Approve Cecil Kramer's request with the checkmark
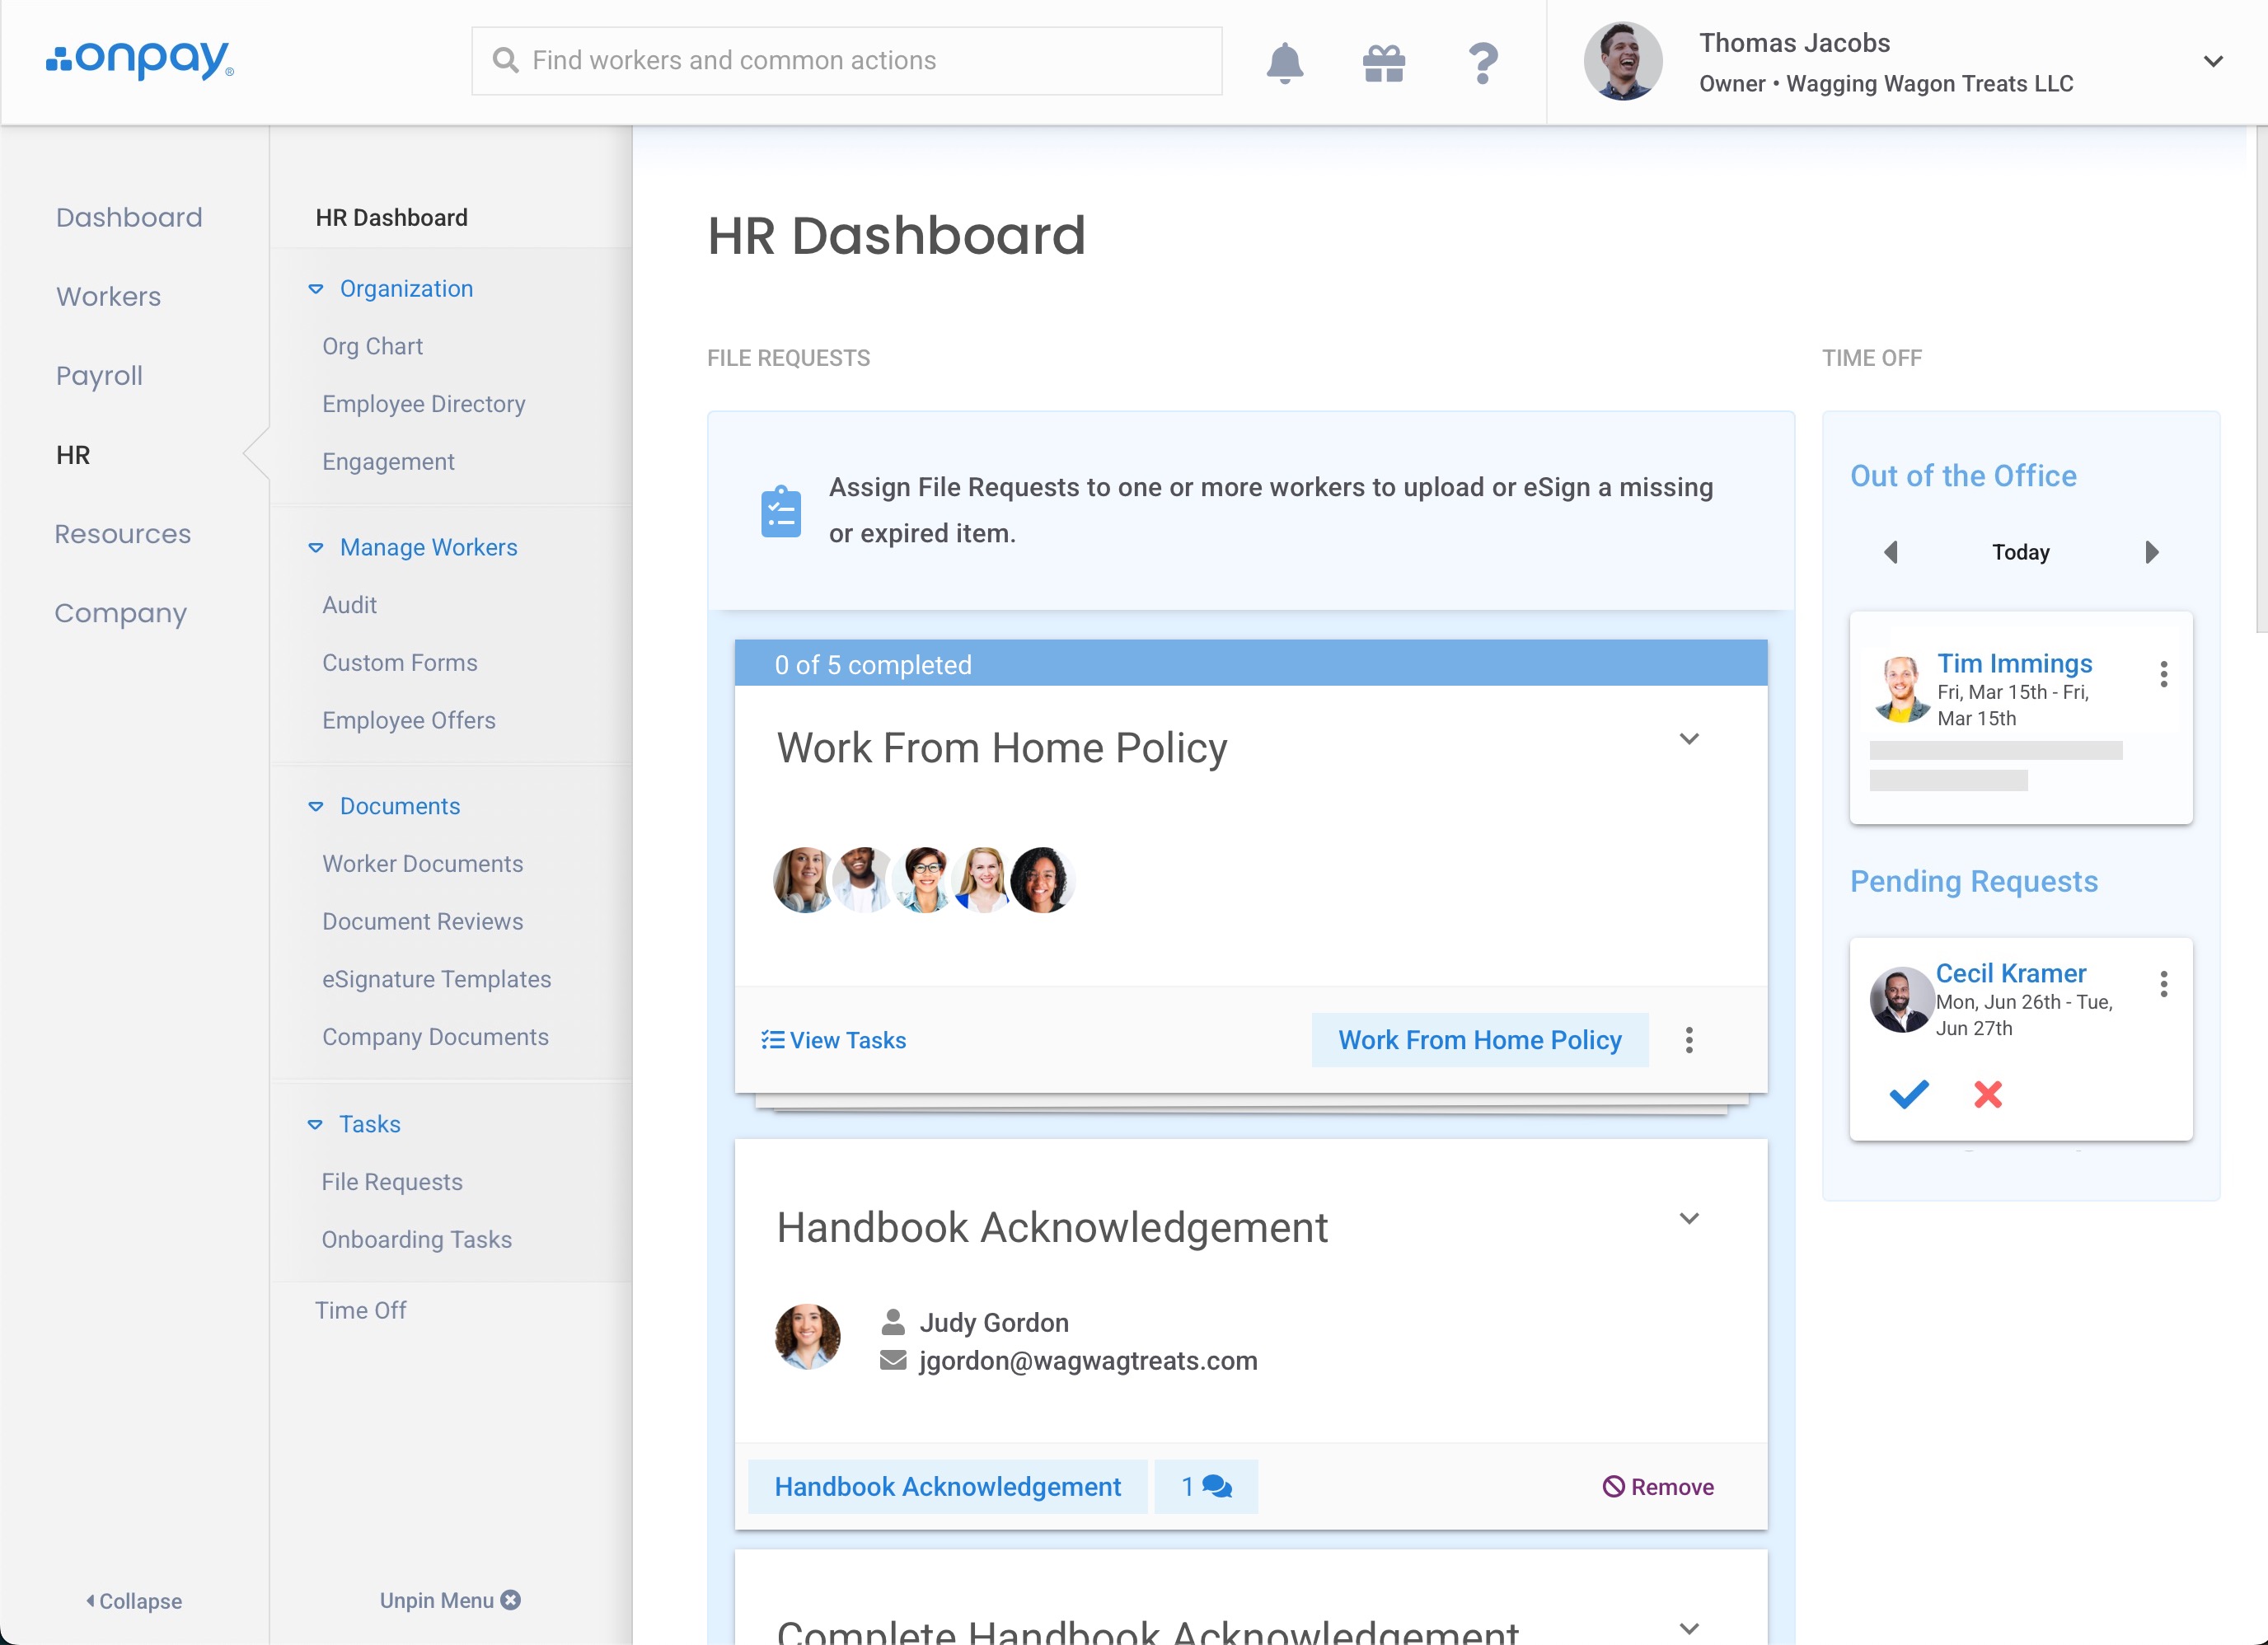Viewport: 2268px width, 1645px height. tap(1908, 1094)
